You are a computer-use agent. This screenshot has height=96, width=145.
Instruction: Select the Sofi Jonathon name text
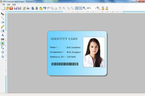(x=73, y=47)
